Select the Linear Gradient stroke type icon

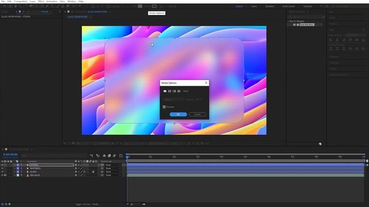tap(174, 91)
